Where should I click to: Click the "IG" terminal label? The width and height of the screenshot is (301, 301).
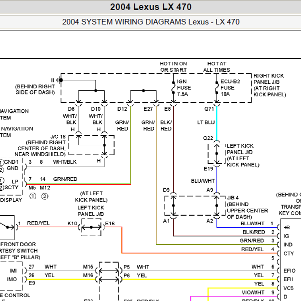[x=286, y=236]
